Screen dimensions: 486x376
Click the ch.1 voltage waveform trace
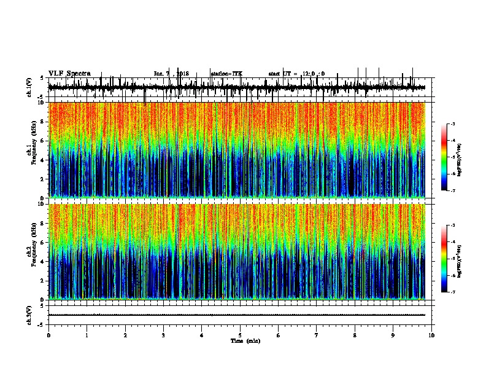tap(236, 87)
